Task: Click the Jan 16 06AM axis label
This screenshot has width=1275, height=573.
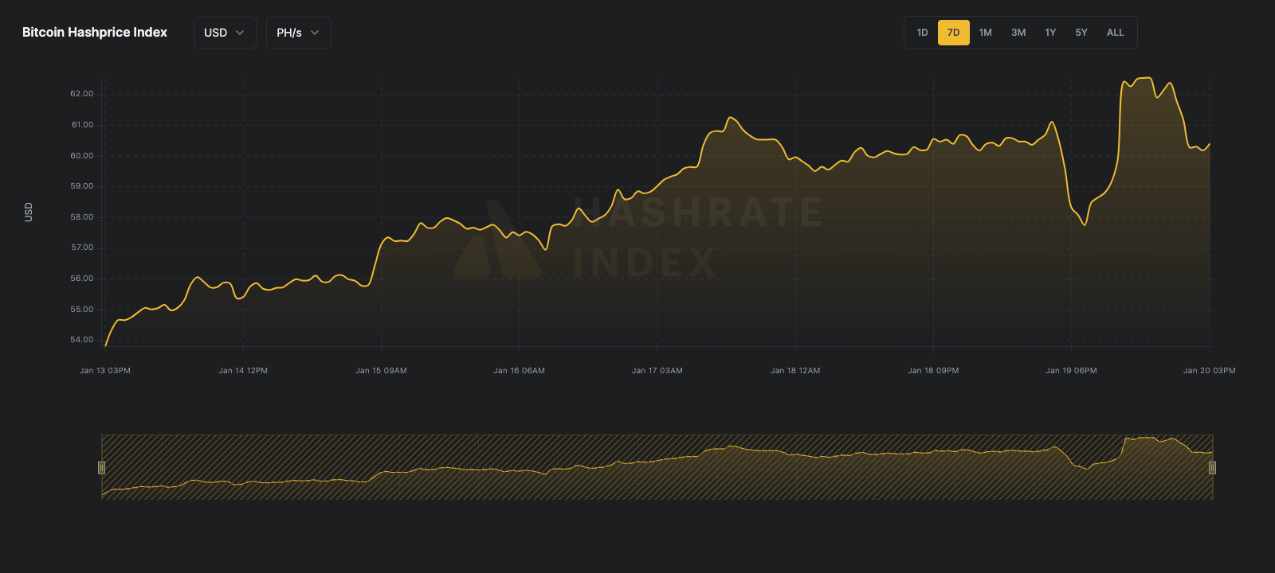Action: click(x=519, y=371)
